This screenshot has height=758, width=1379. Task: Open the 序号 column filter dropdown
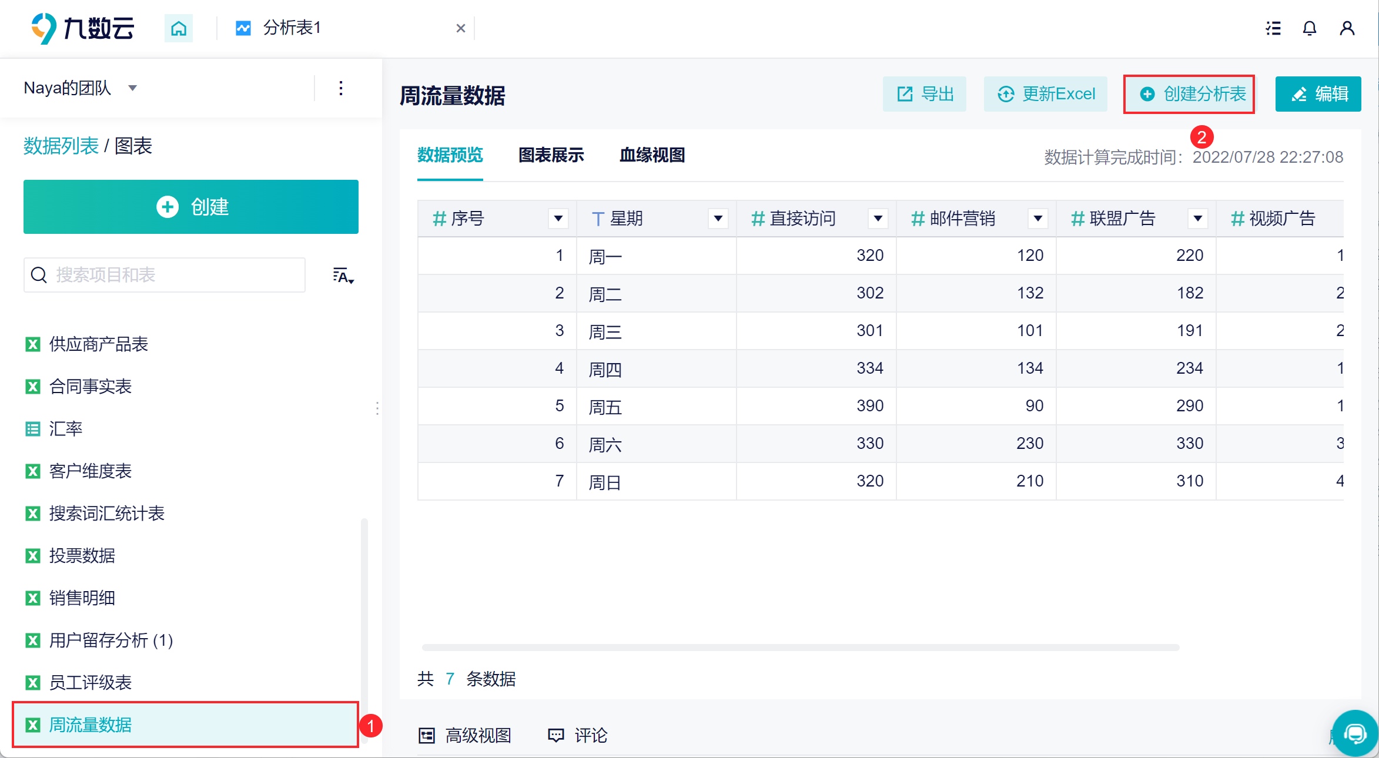click(x=558, y=219)
